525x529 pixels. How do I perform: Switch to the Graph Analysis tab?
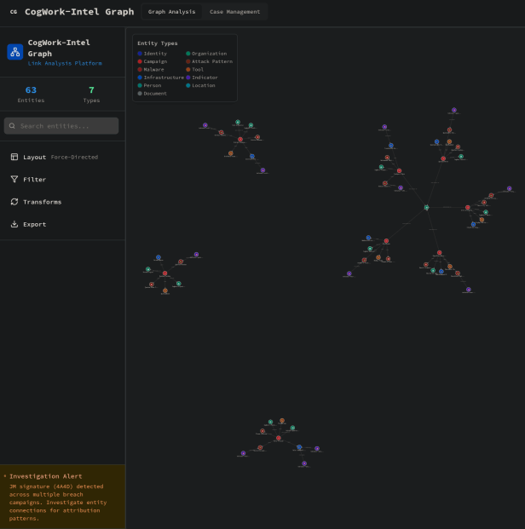171,12
